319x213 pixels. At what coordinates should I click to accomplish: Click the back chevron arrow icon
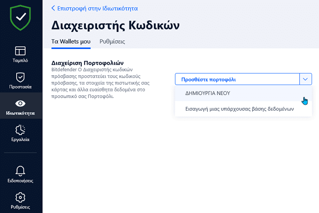click(x=53, y=8)
